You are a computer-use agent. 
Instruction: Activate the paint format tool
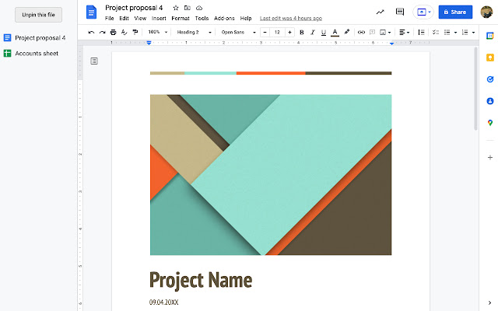(135, 32)
